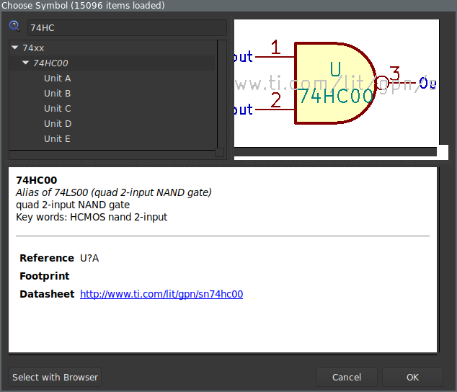The width and height of the screenshot is (457, 392).
Task: Select Unit A of 74HC00
Action: point(58,78)
